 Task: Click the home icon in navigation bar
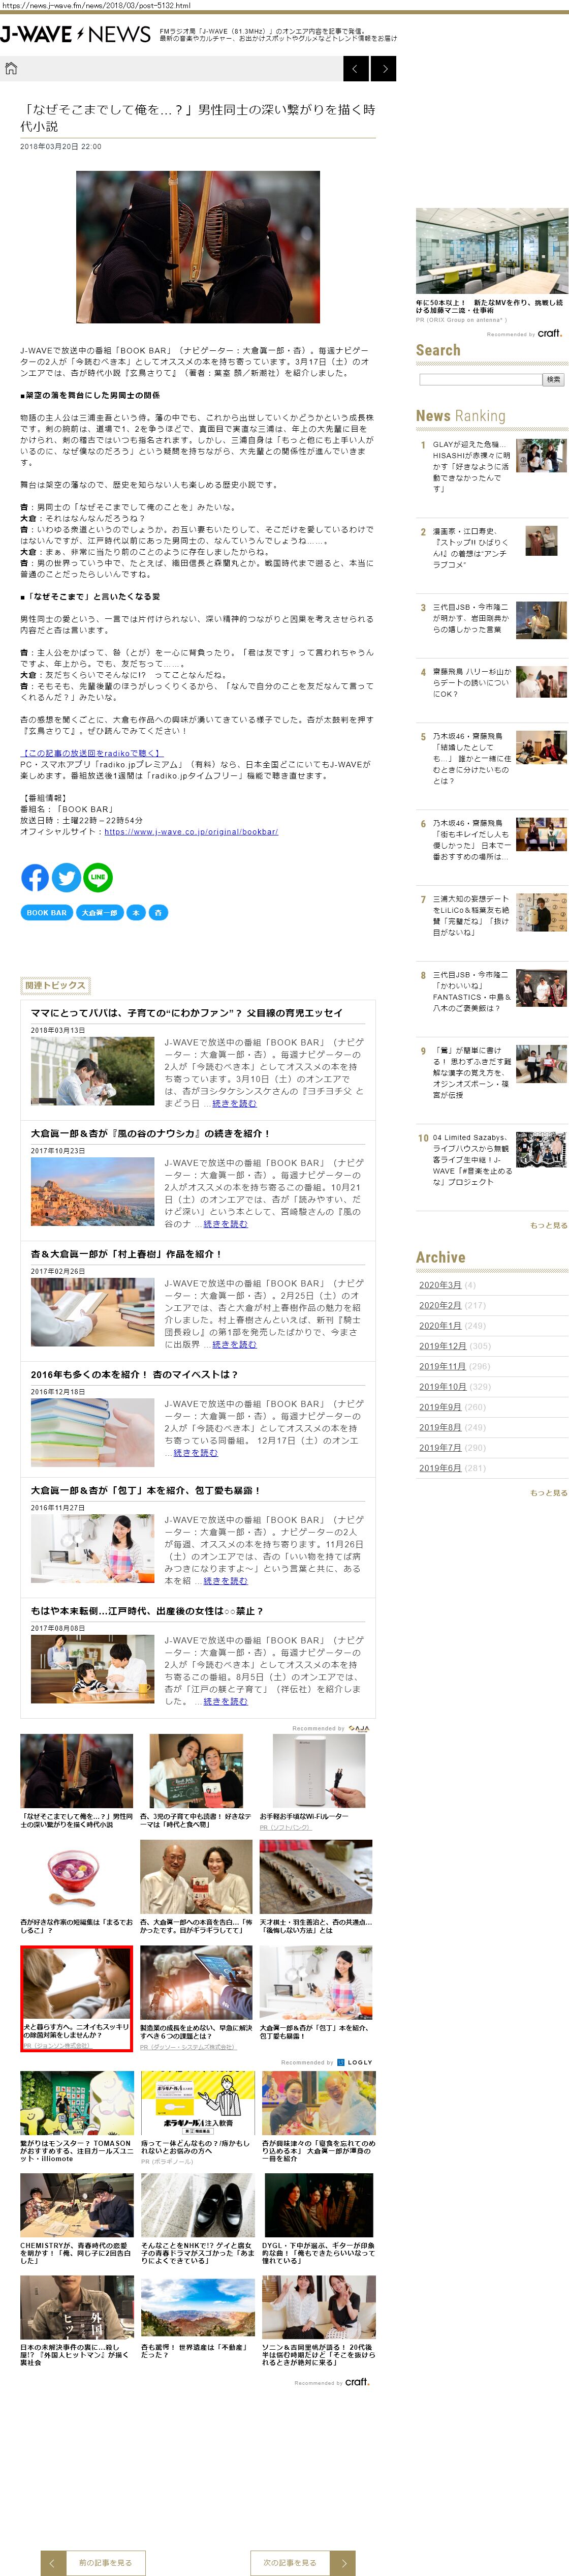(11, 68)
